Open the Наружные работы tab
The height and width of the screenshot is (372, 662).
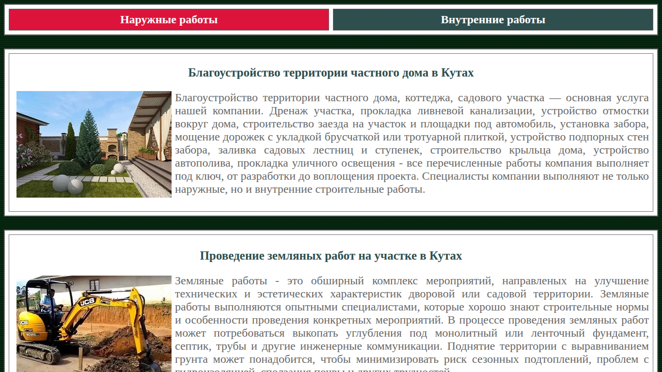[169, 20]
